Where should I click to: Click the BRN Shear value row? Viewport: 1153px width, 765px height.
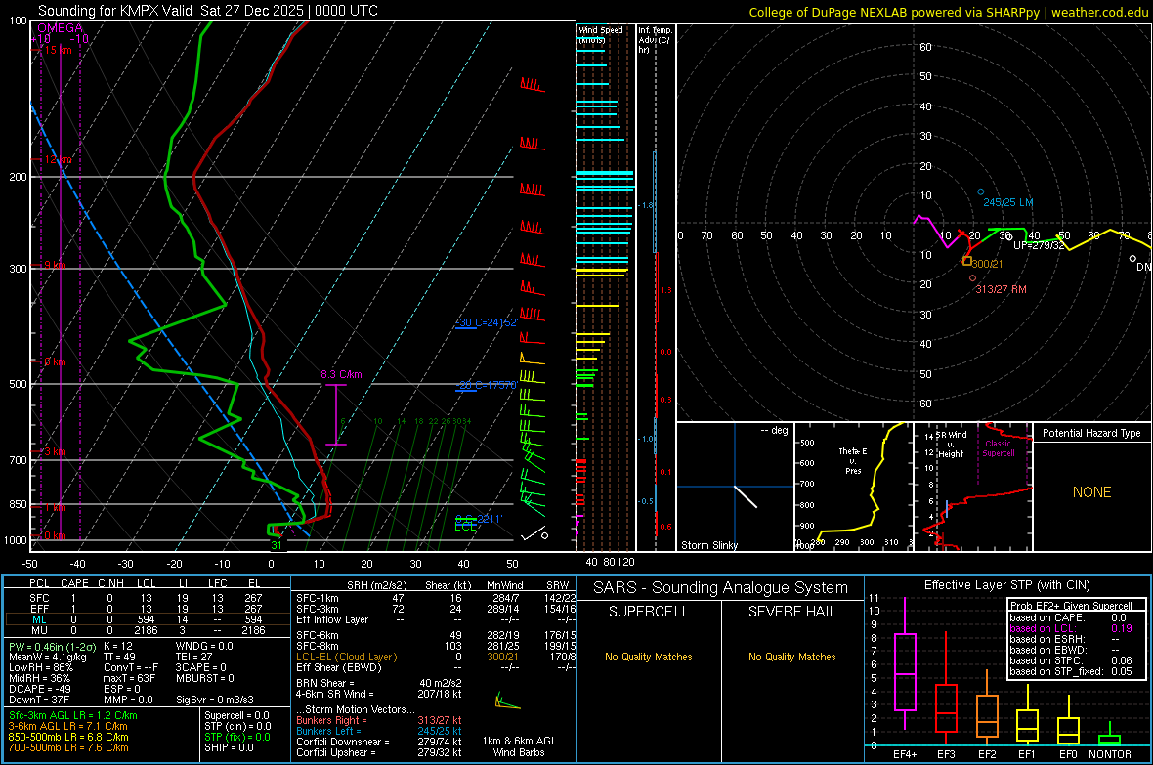coord(379,683)
